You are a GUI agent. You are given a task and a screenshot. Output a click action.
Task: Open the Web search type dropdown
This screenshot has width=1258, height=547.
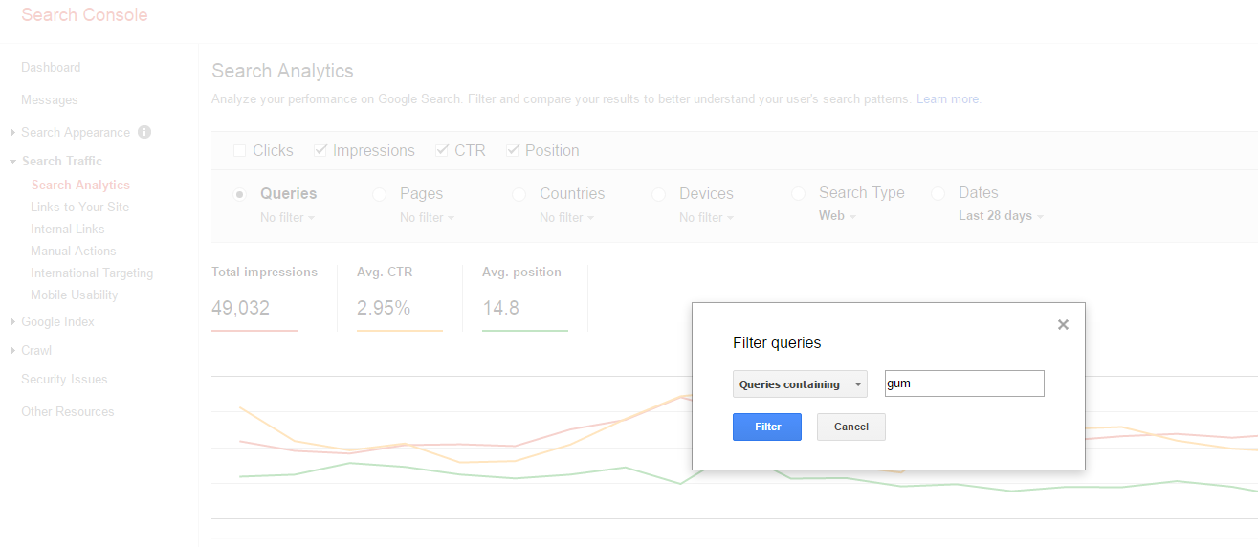(837, 216)
